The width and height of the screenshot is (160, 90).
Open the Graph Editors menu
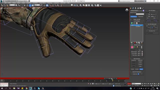pyautogui.click(x=42, y=3)
